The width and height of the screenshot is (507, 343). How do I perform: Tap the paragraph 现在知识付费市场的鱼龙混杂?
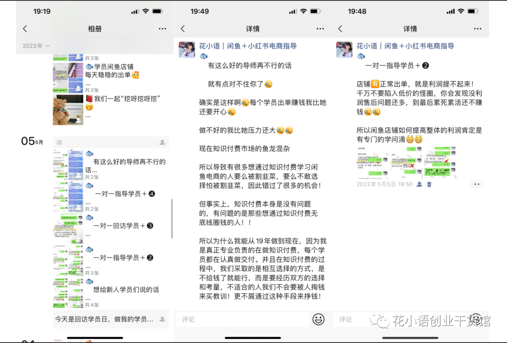pyautogui.click(x=245, y=149)
